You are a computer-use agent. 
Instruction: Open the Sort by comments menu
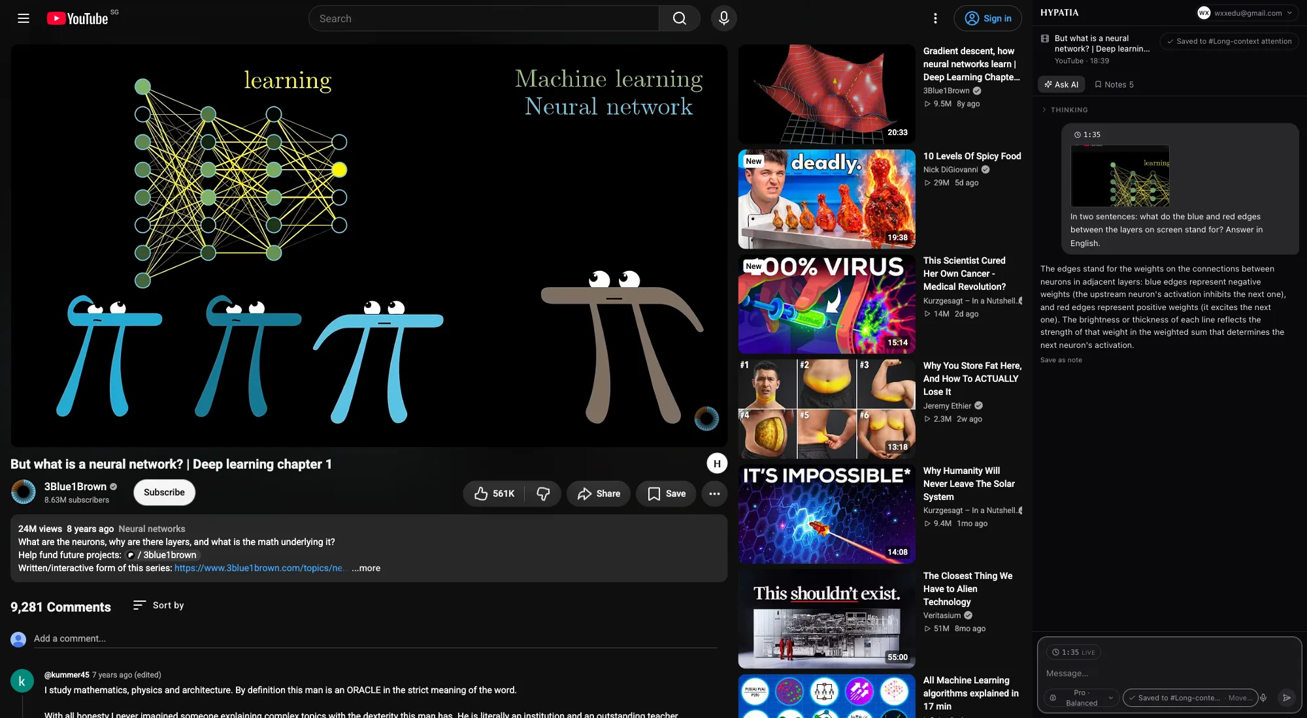point(159,605)
